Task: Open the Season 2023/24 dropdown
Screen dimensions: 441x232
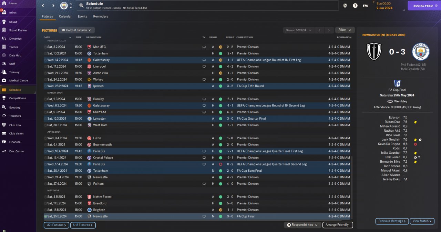Action: point(298,30)
